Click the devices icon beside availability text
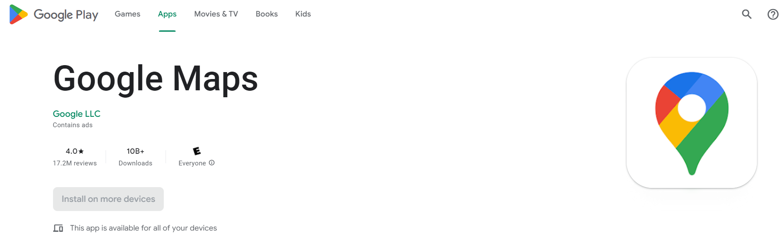The width and height of the screenshot is (783, 244). (58, 228)
